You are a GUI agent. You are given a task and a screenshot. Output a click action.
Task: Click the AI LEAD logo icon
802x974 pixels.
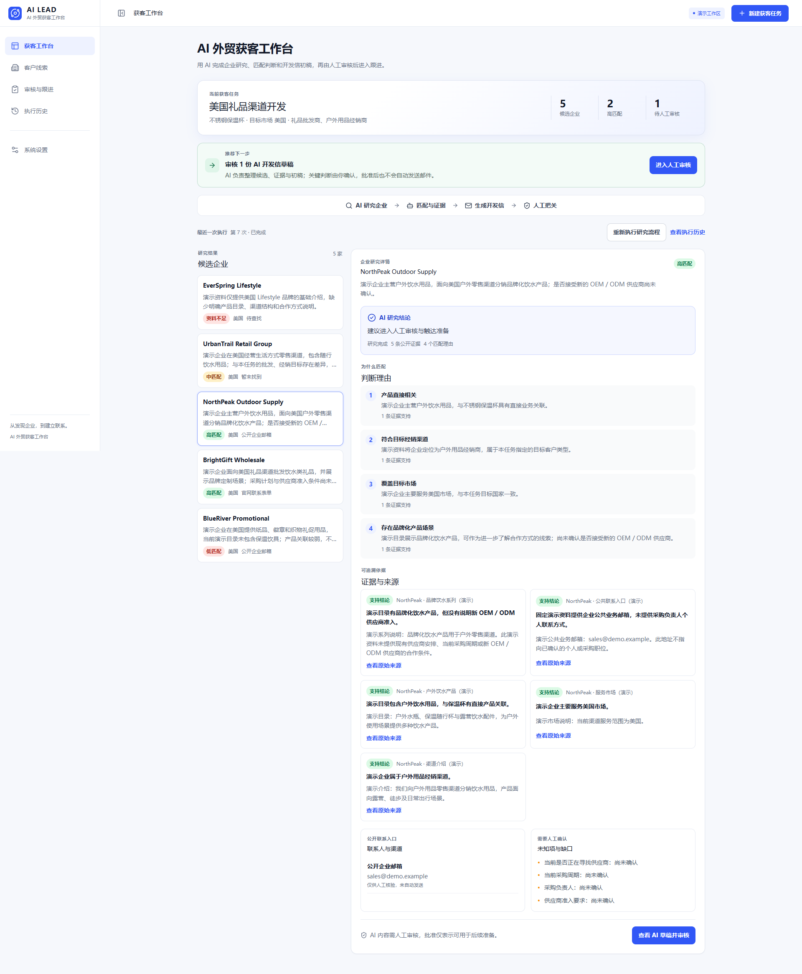point(15,13)
